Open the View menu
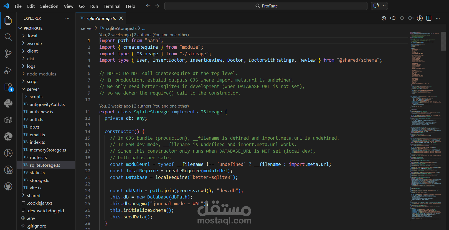 pos(69,6)
